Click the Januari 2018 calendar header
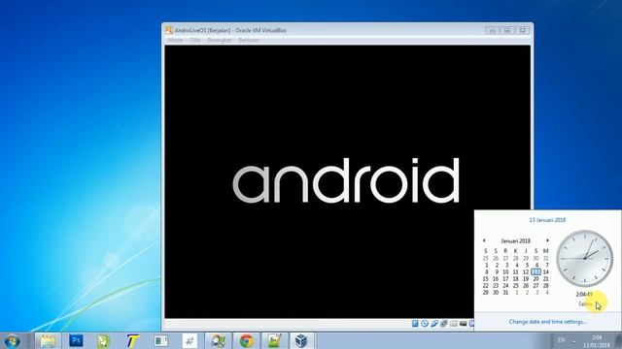 click(x=516, y=240)
